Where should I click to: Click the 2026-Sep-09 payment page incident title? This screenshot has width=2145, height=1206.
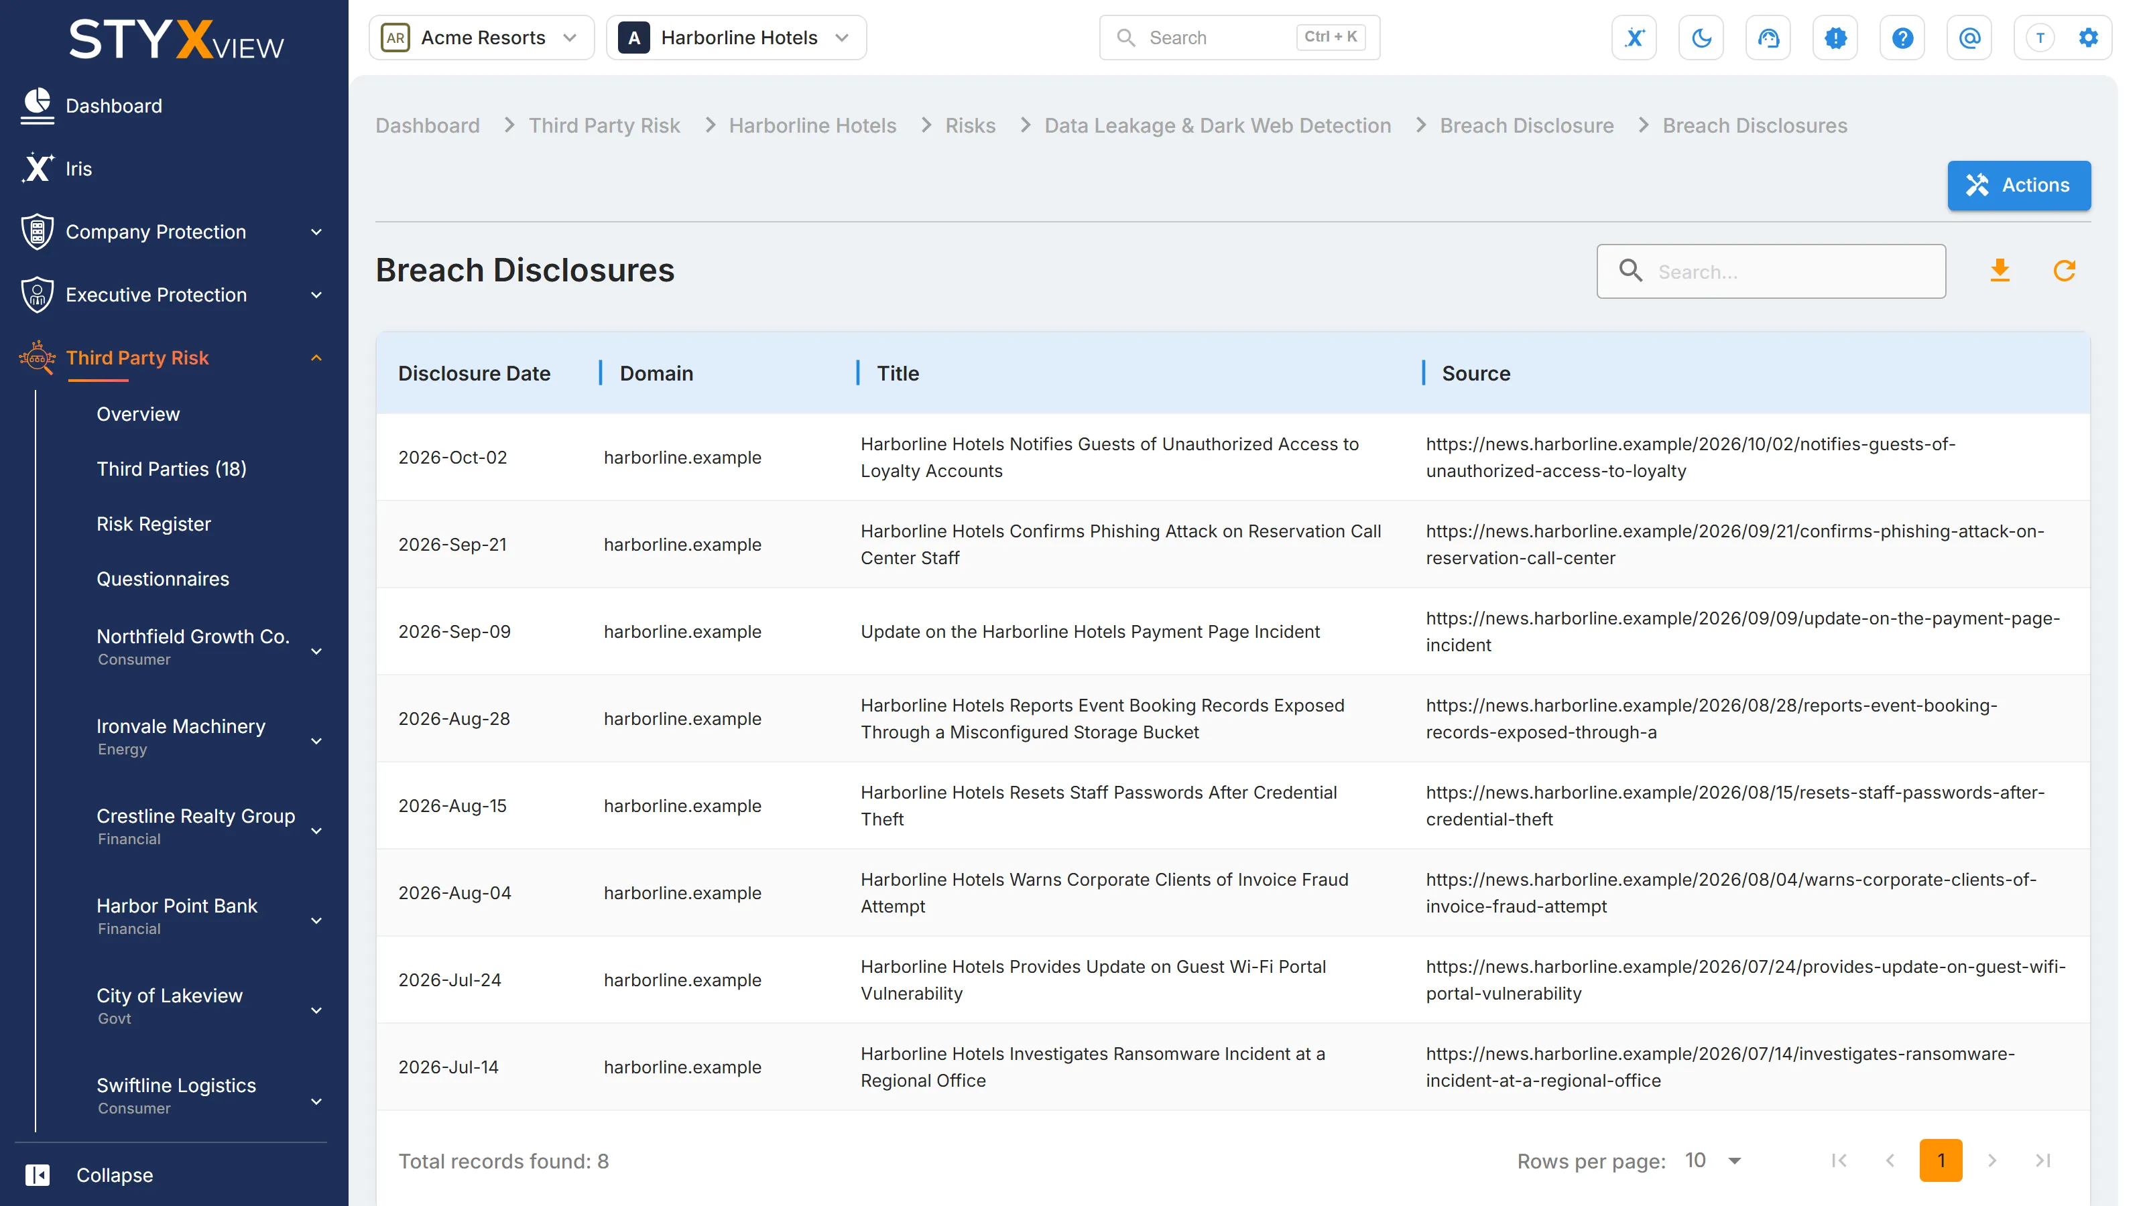(1090, 632)
